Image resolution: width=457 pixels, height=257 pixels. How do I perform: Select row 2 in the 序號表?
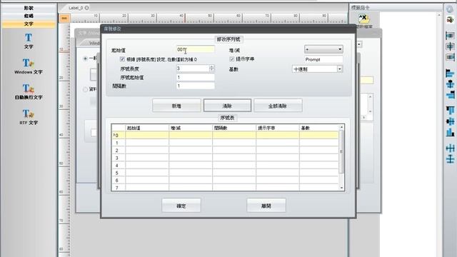[225, 151]
